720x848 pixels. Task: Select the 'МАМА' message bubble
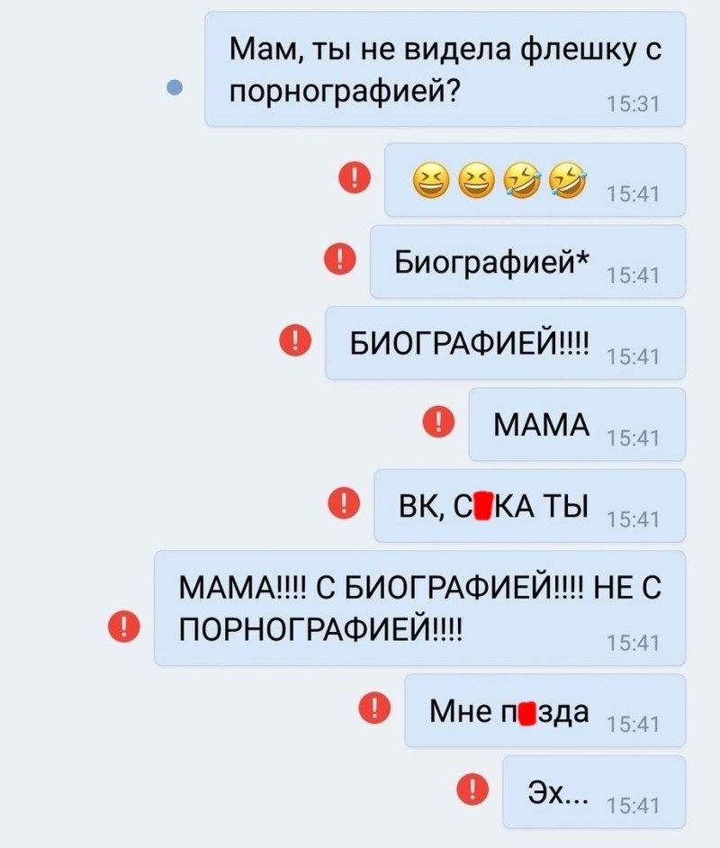[x=577, y=424]
